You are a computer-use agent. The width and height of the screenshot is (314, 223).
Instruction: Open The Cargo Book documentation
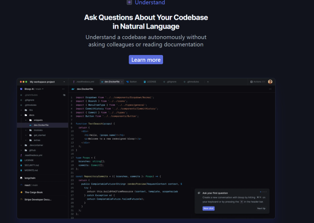click(34, 192)
